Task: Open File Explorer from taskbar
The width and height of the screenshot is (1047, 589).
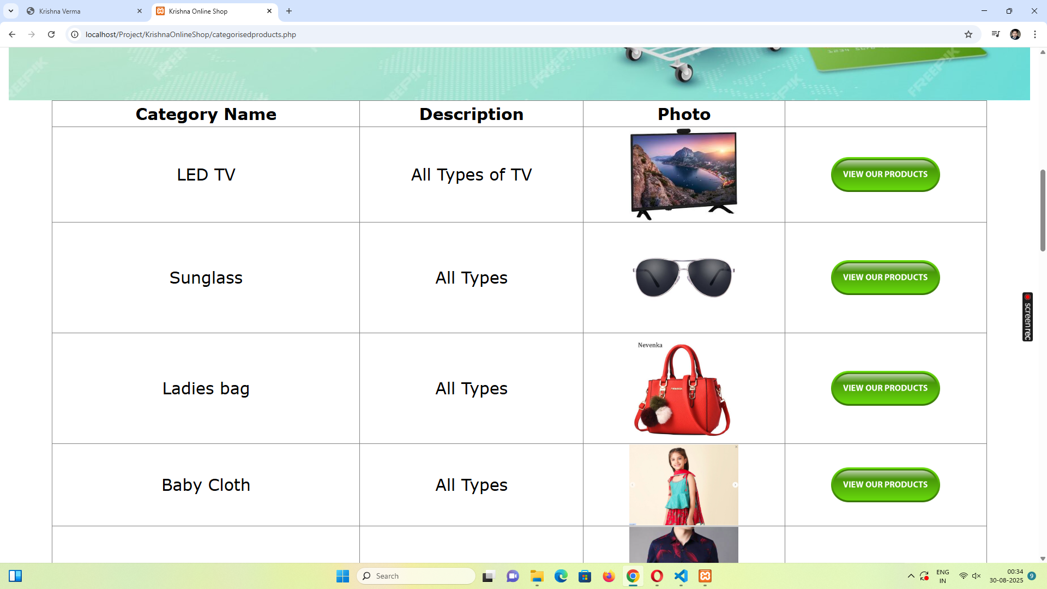Action: point(537,576)
